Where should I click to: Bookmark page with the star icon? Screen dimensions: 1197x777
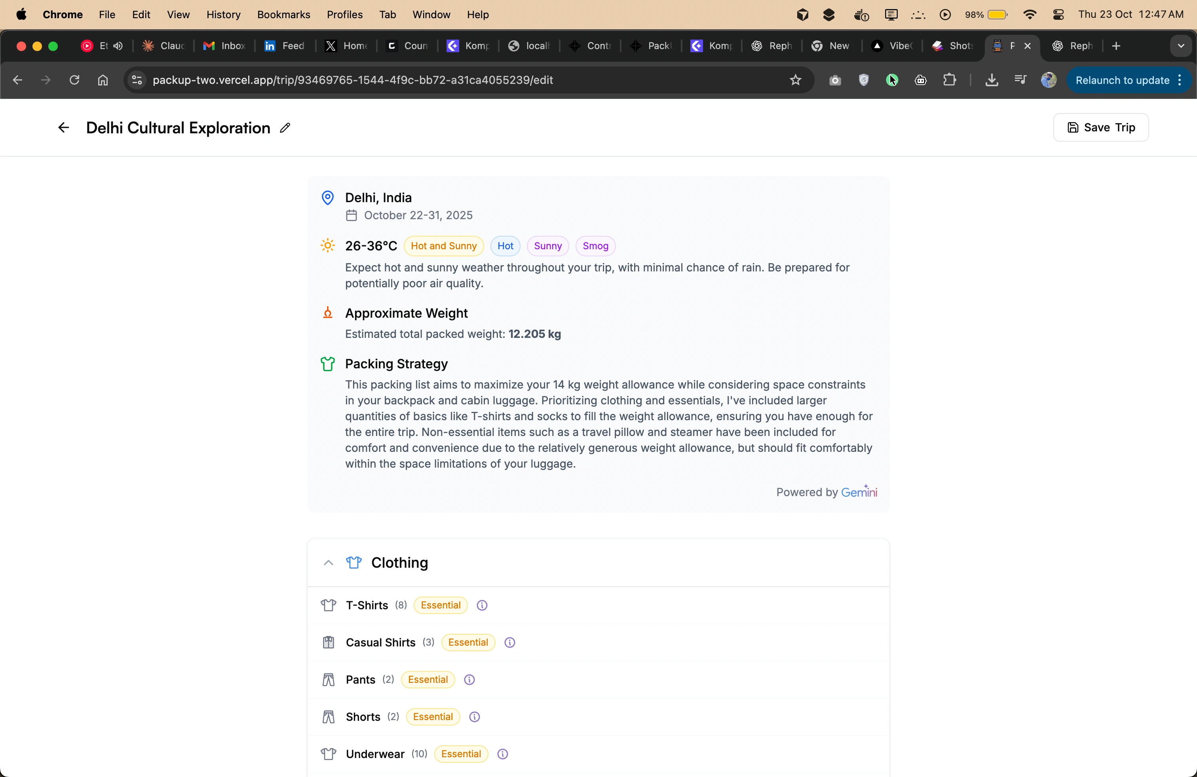click(795, 80)
